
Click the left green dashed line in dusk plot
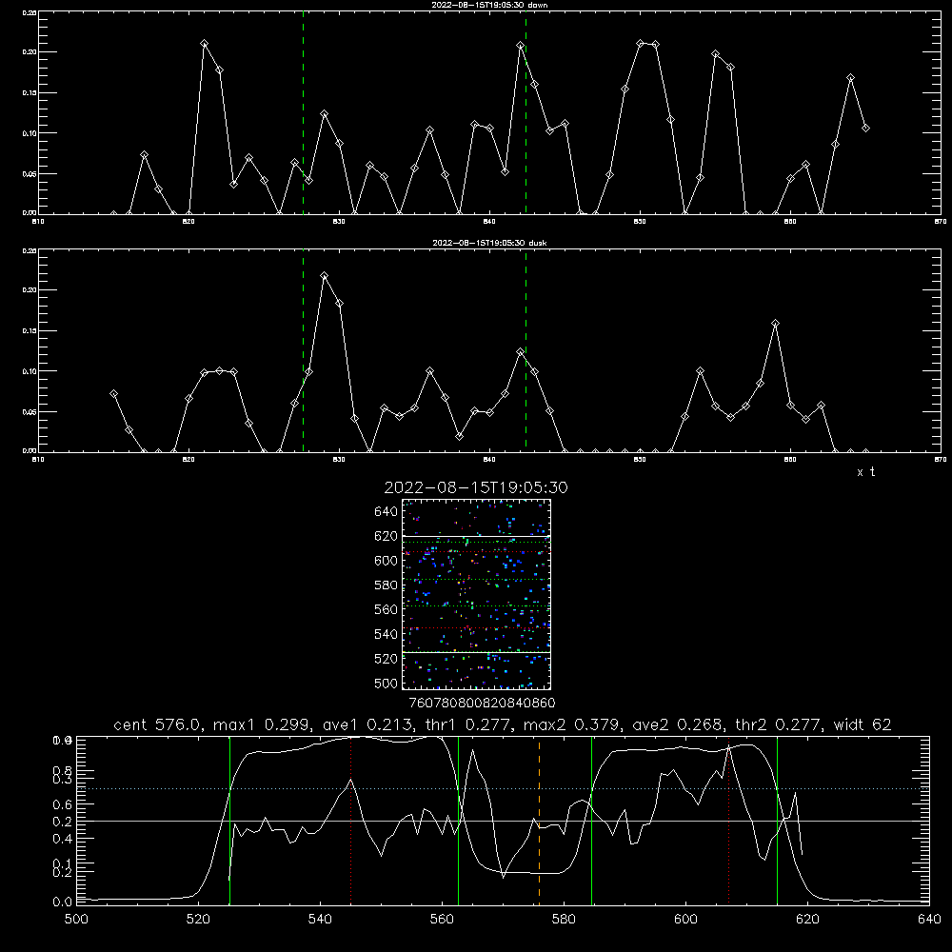click(303, 350)
